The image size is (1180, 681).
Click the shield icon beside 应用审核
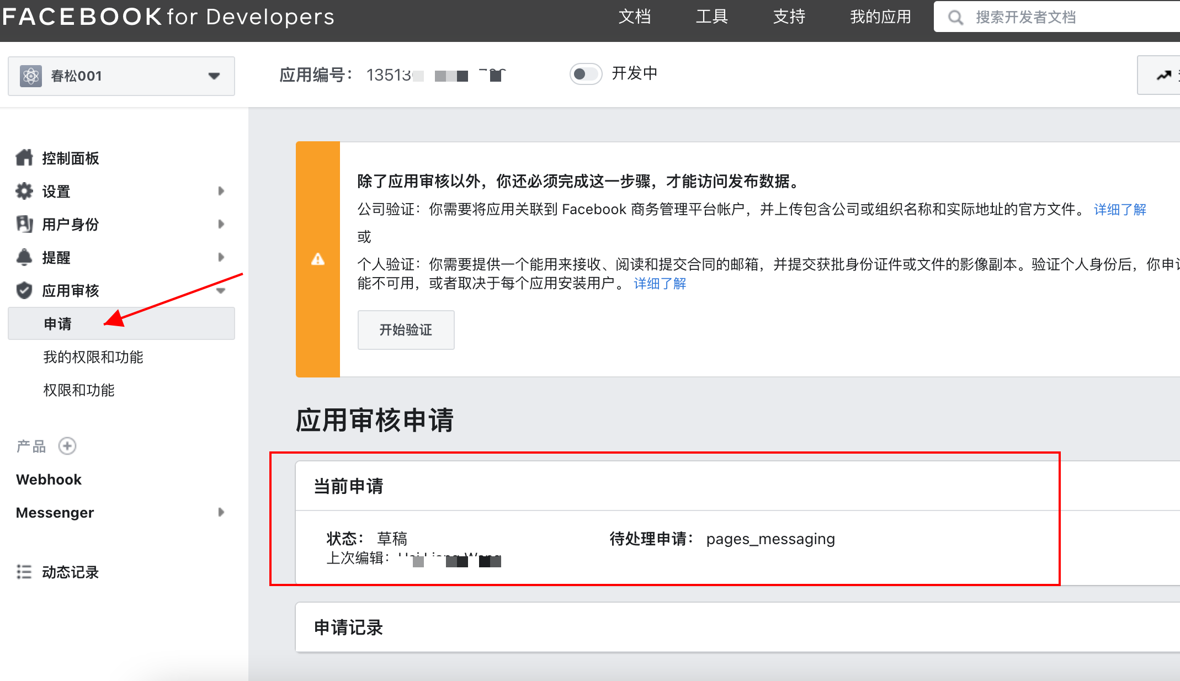point(24,290)
